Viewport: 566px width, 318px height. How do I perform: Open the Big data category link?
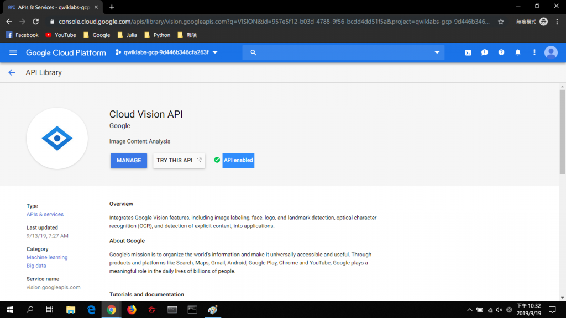click(36, 266)
